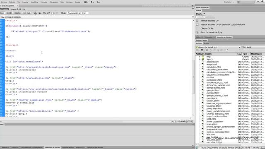Switch to En vivo view
The height and width of the screenshot is (149, 265).
point(26,13)
